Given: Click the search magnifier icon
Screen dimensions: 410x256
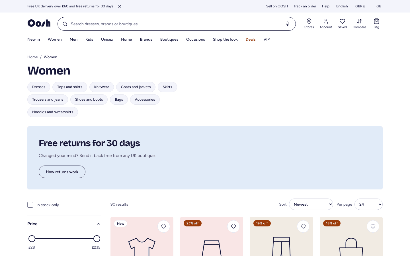Looking at the screenshot, I should click(65, 24).
